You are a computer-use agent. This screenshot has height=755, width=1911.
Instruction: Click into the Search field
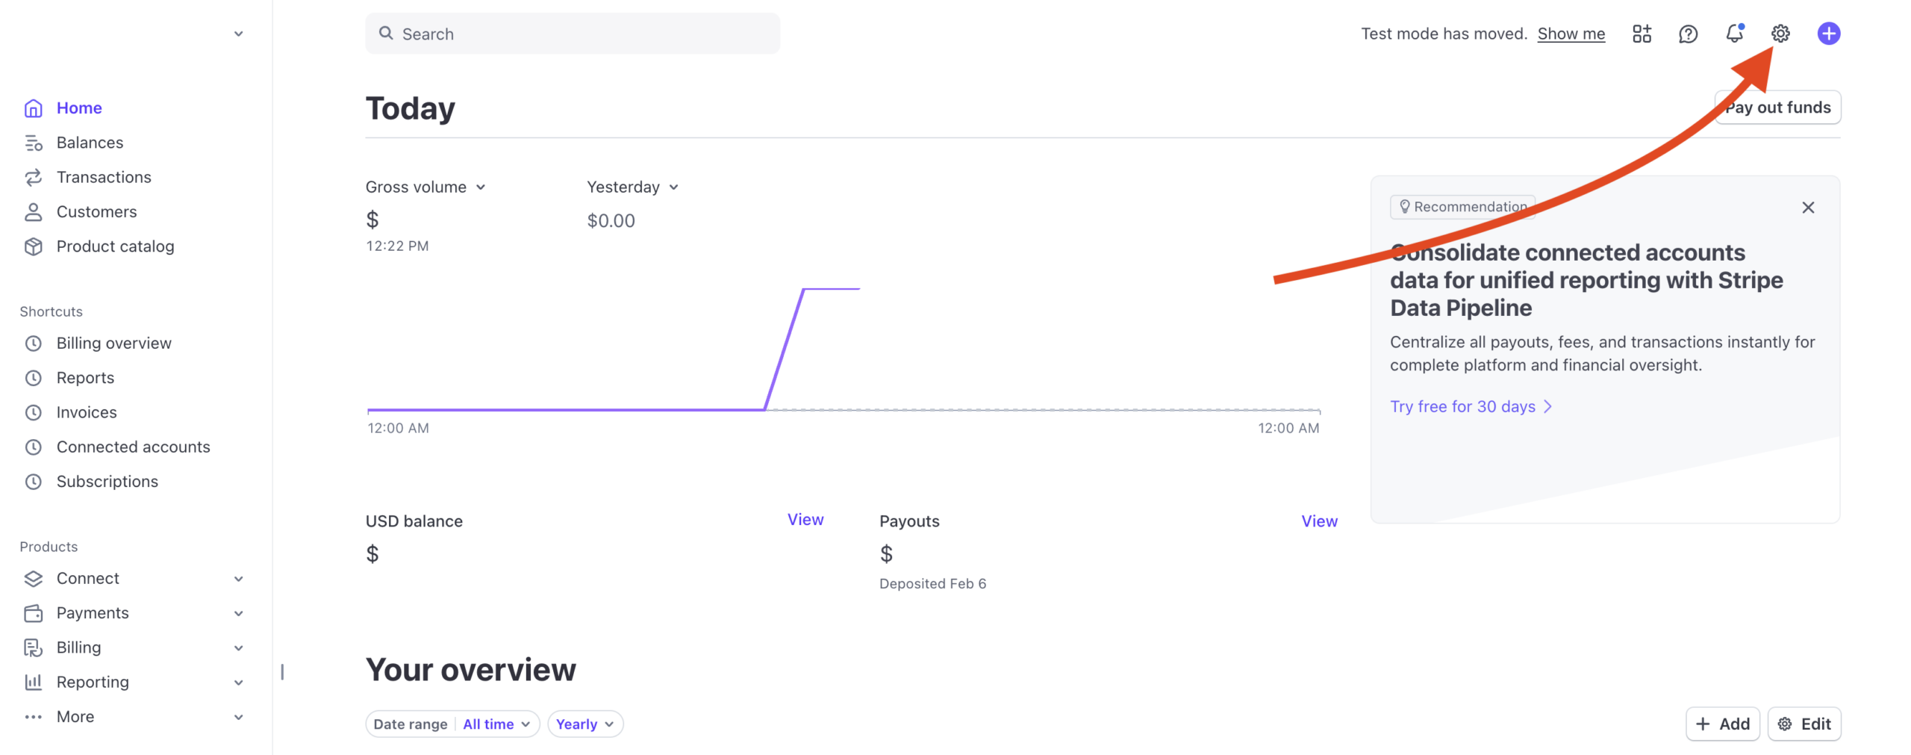click(572, 34)
